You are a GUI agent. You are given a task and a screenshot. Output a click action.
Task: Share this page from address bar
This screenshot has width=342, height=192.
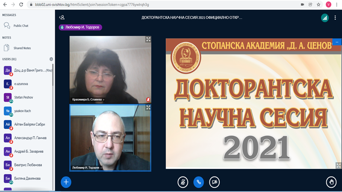pos(310,5)
